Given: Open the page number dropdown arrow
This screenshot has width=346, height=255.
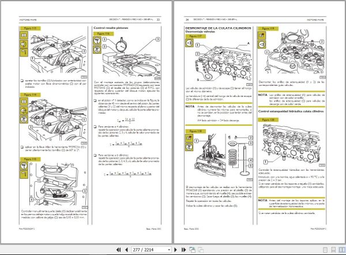Looking at the screenshot, I should (x=169, y=250).
